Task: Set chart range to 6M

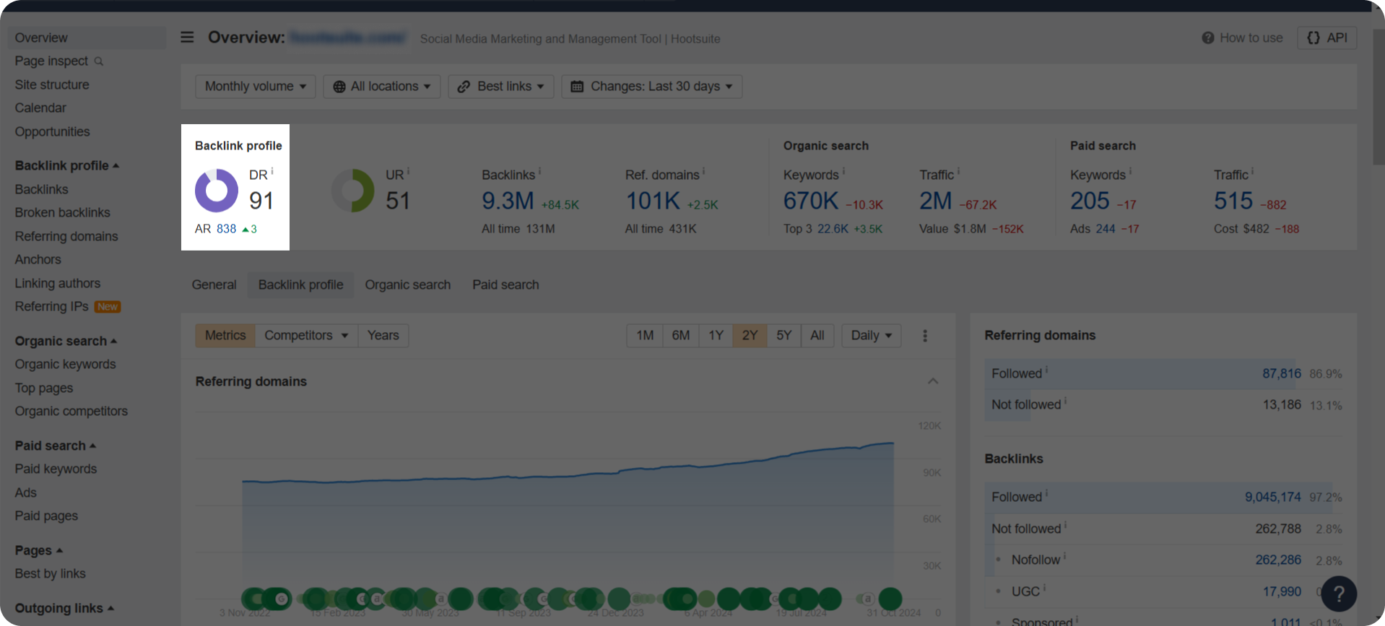Action: pos(680,336)
